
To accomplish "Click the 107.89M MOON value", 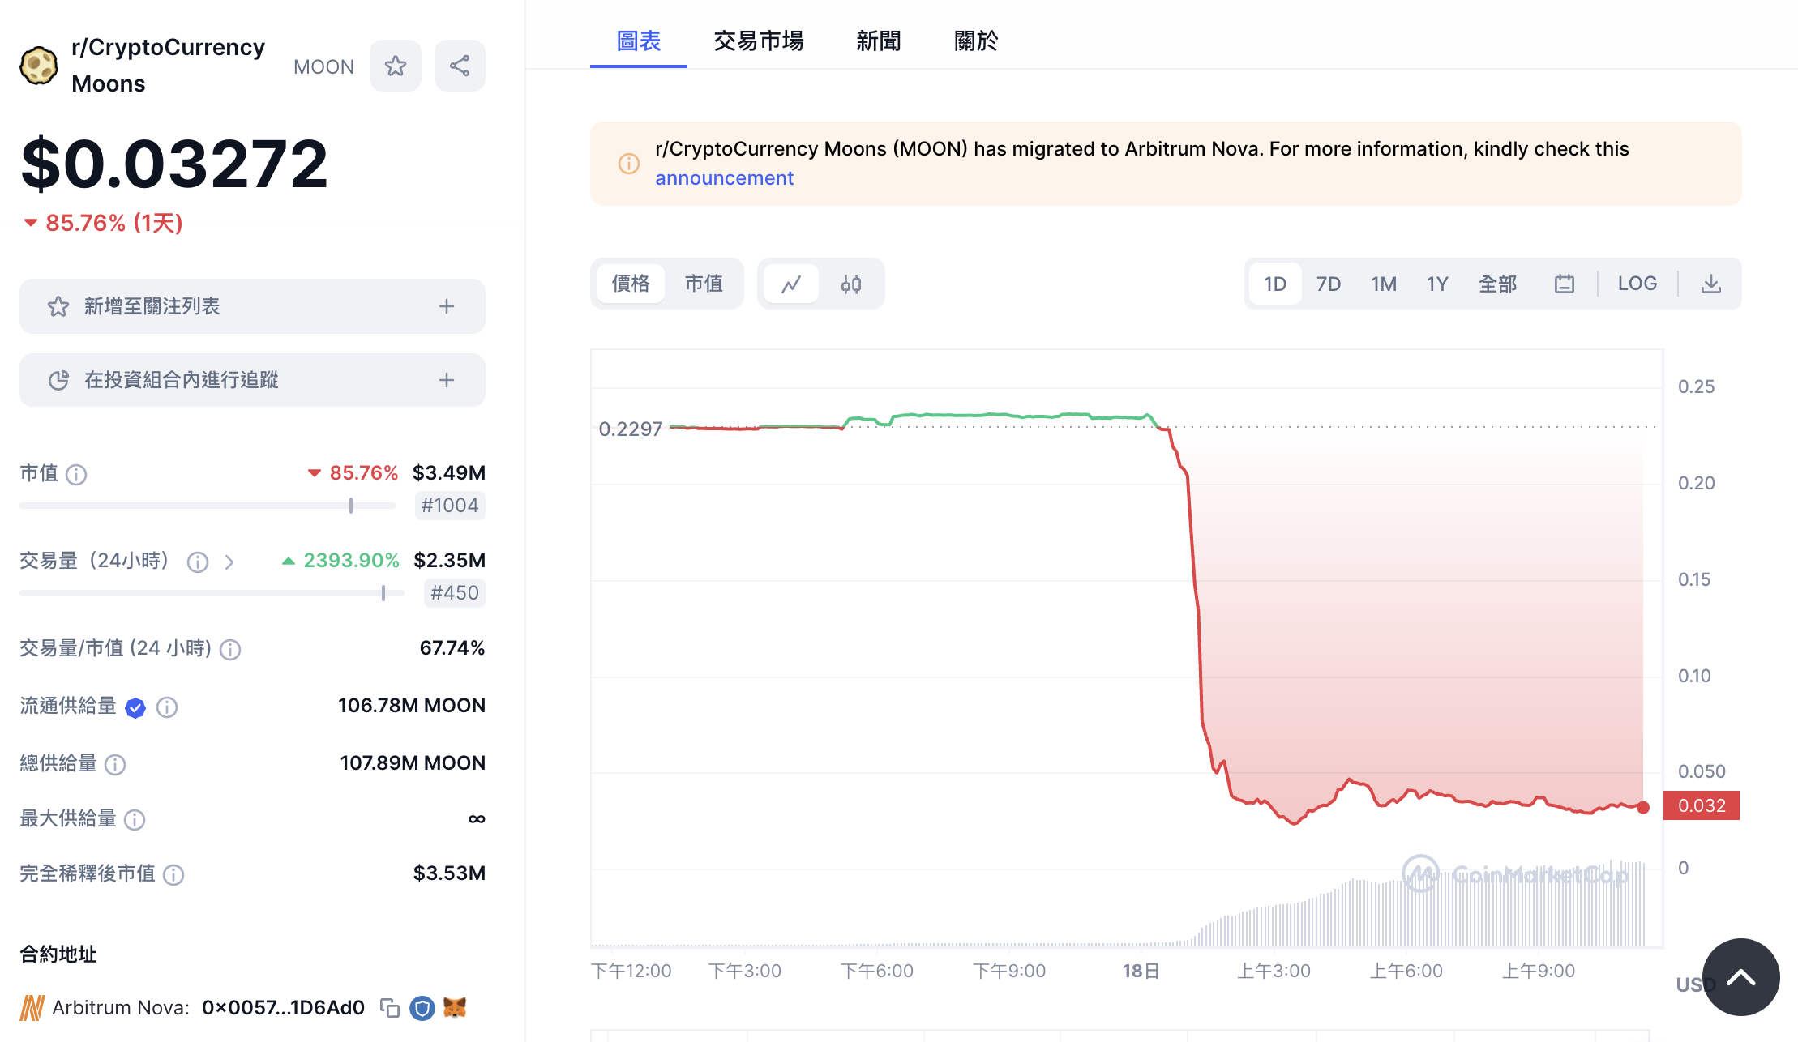I will pos(413,763).
